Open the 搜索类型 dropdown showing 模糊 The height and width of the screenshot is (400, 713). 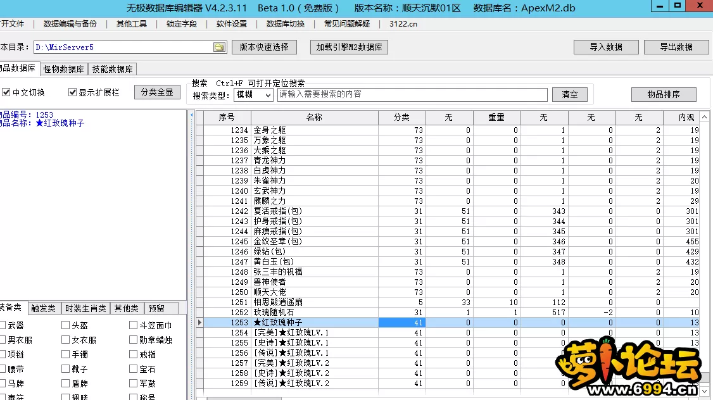pyautogui.click(x=253, y=94)
